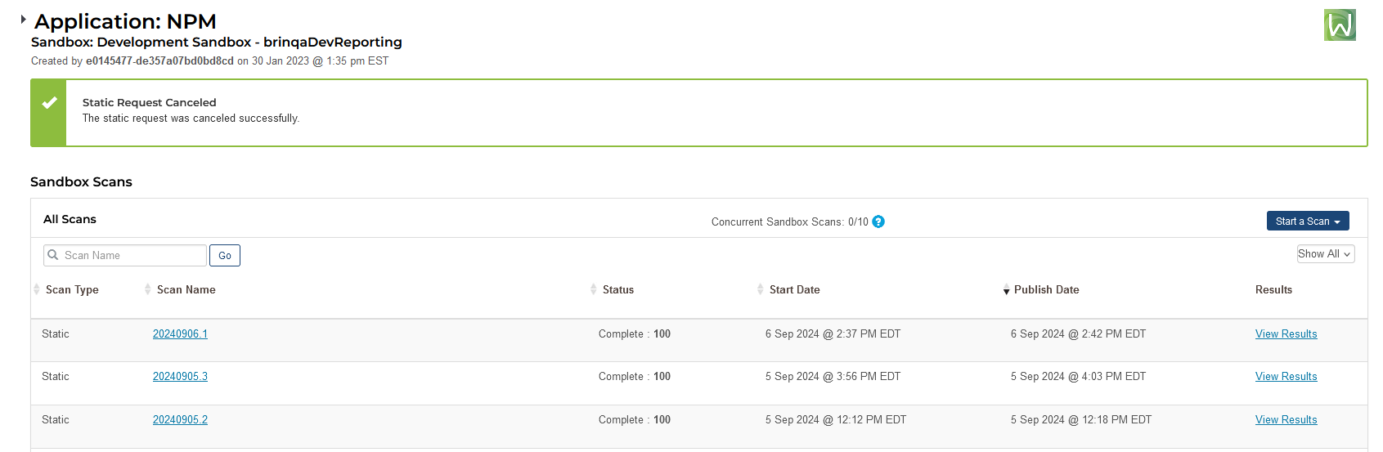The image size is (1383, 452).
Task: Open scan 20240905.3 link
Action: pos(180,376)
